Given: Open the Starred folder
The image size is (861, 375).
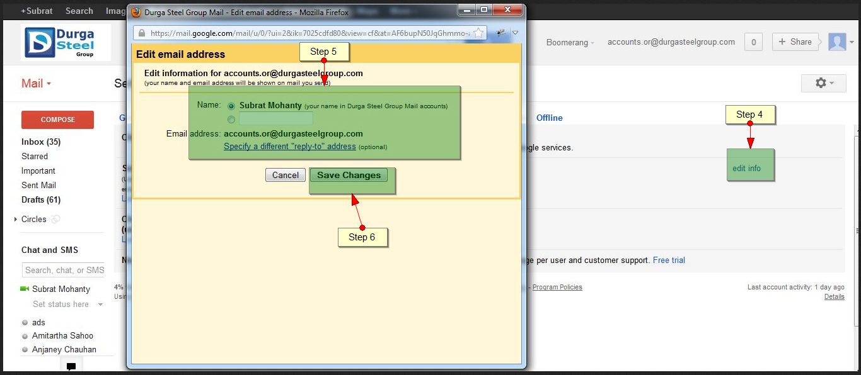Looking at the screenshot, I should (35, 156).
